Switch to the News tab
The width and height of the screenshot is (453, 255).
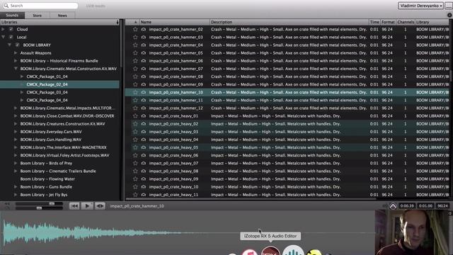pyautogui.click(x=62, y=16)
